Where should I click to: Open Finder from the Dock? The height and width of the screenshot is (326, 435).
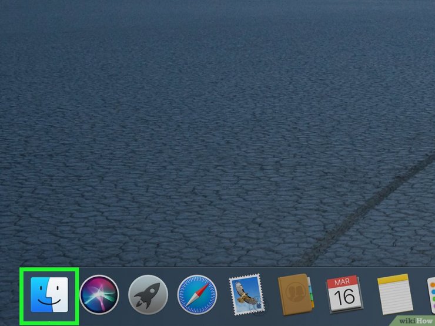[x=49, y=295]
